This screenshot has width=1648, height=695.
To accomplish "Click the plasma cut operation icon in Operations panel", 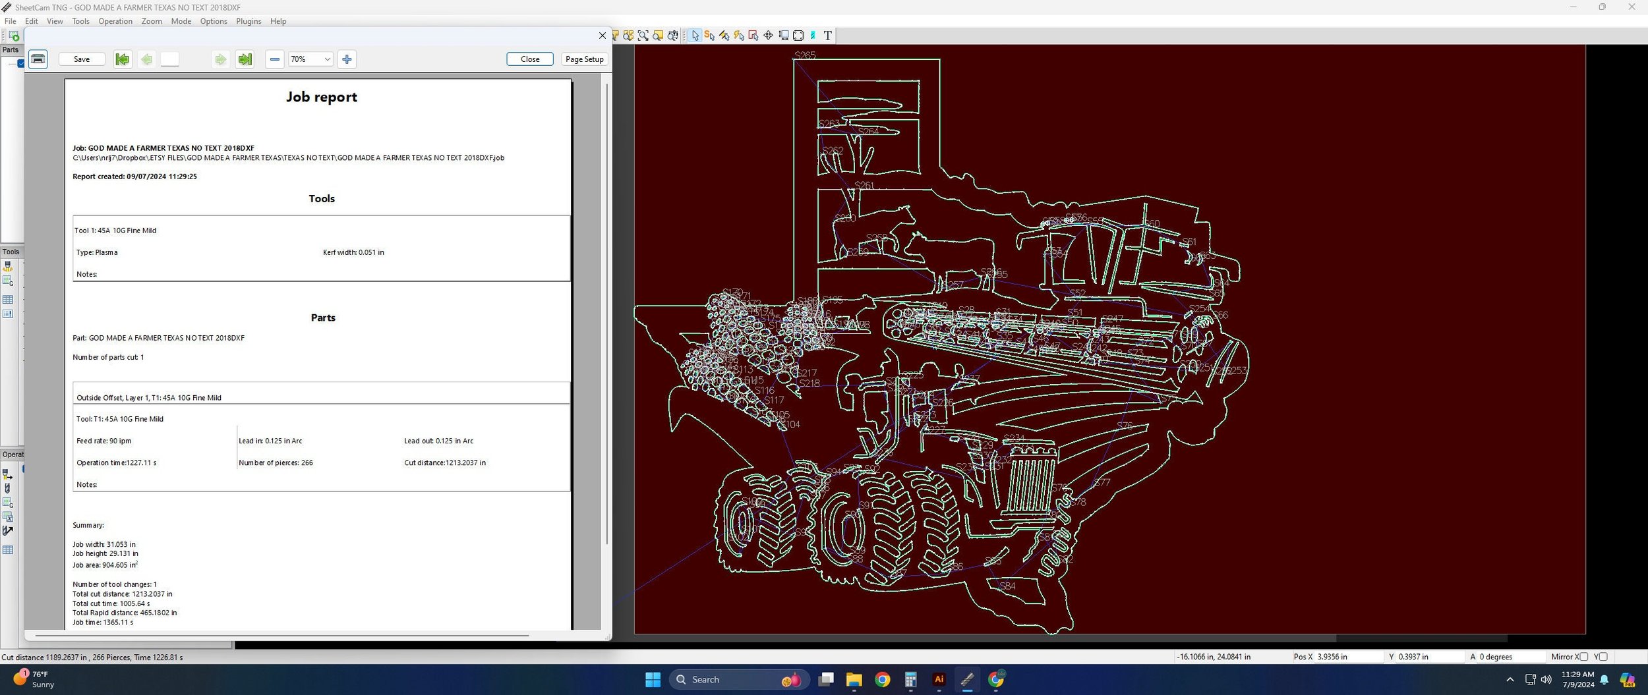I will (x=8, y=474).
